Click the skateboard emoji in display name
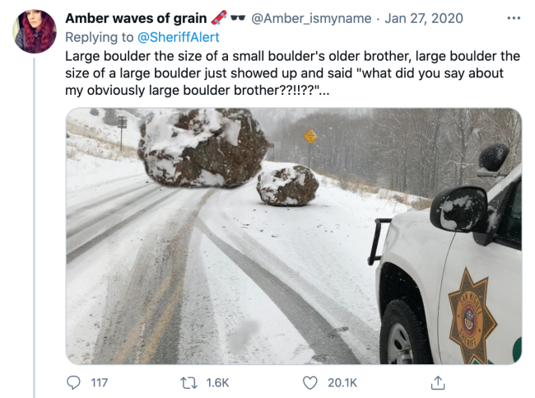The image size is (535, 398). coord(218,18)
